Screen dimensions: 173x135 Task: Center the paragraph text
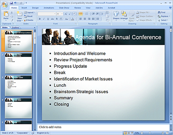click(85, 19)
